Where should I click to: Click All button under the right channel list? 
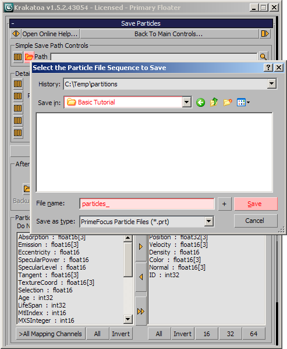click(x=159, y=334)
